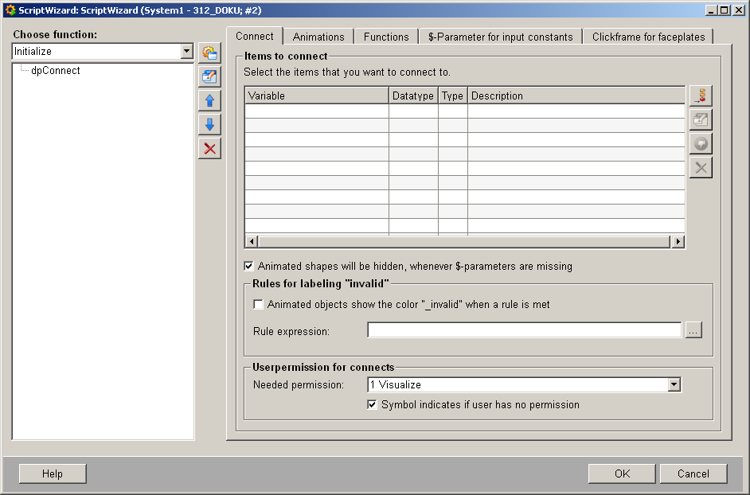750x495 pixels.
Task: Open the Choose function dropdown
Action: (x=186, y=52)
